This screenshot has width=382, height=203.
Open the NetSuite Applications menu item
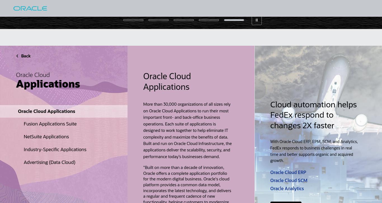pos(46,137)
